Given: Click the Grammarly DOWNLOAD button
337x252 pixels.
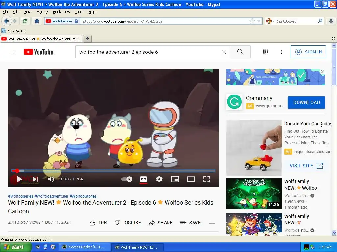Looking at the screenshot, I should point(306,102).
